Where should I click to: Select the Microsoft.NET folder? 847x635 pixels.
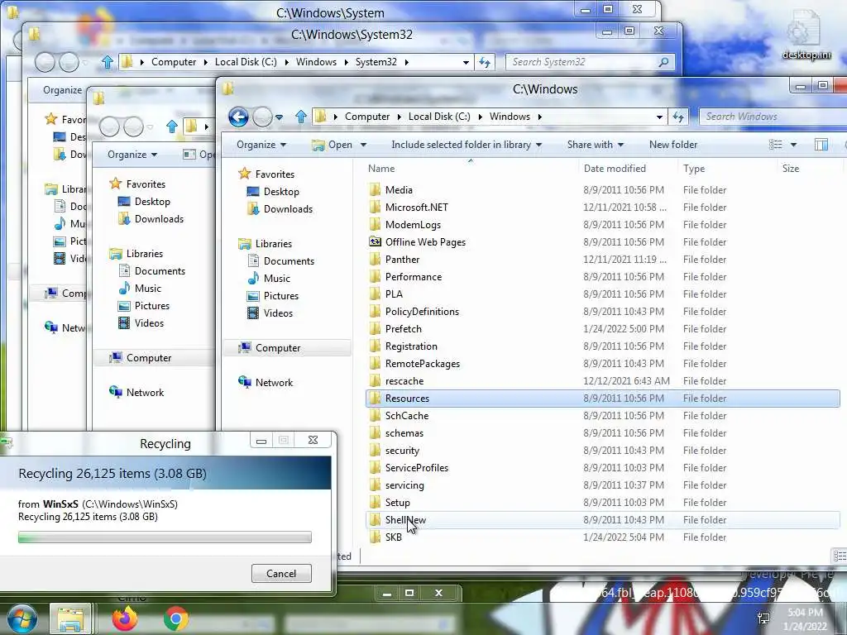(417, 208)
